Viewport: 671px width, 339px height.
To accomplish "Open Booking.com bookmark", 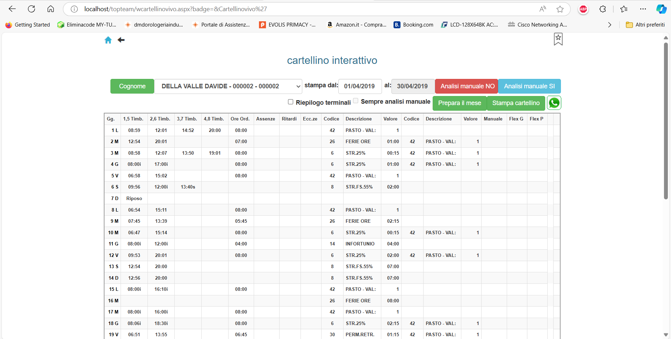I will (x=414, y=25).
